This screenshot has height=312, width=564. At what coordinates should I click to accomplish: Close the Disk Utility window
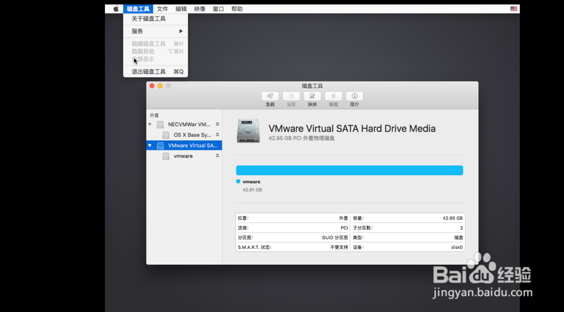(x=152, y=86)
